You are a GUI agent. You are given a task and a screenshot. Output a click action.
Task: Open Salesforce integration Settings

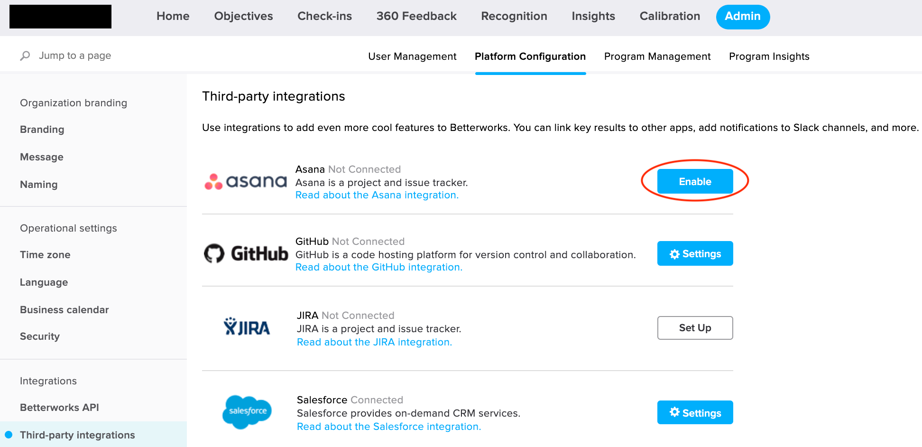(695, 412)
